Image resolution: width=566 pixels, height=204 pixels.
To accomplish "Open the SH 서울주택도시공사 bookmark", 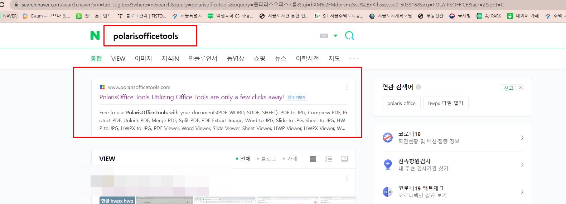I will [x=339, y=16].
